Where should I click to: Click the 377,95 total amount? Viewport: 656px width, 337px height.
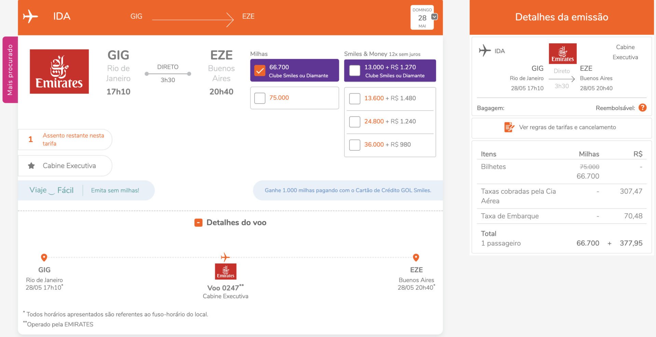(x=631, y=243)
